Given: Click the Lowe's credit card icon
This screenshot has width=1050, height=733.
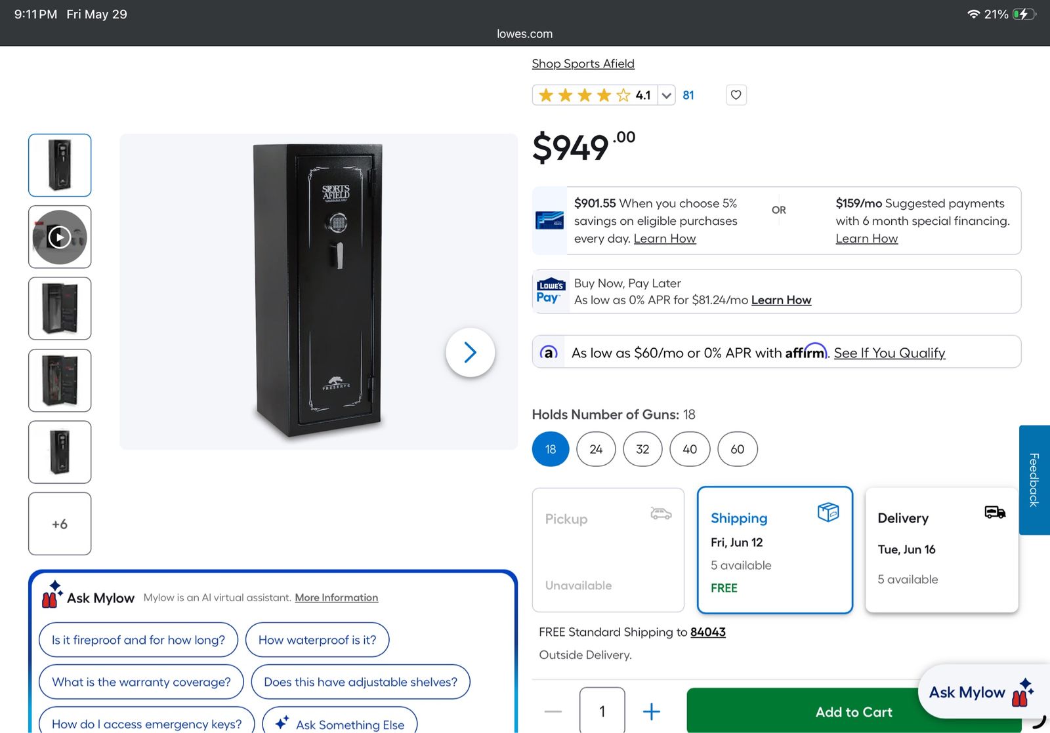Looking at the screenshot, I should 549,220.
